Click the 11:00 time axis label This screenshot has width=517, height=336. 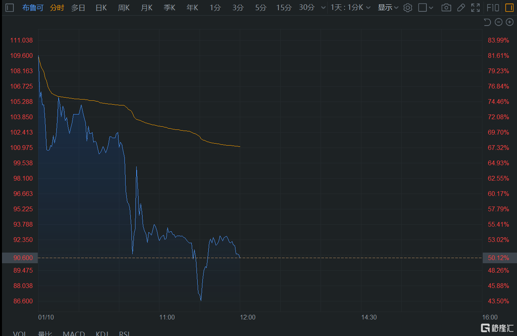point(167,317)
